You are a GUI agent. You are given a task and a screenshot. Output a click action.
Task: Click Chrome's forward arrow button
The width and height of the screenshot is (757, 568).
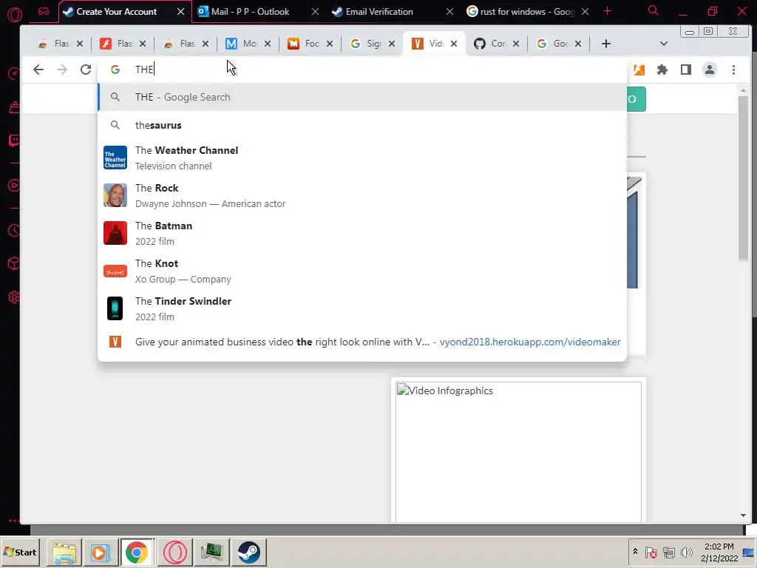62,70
